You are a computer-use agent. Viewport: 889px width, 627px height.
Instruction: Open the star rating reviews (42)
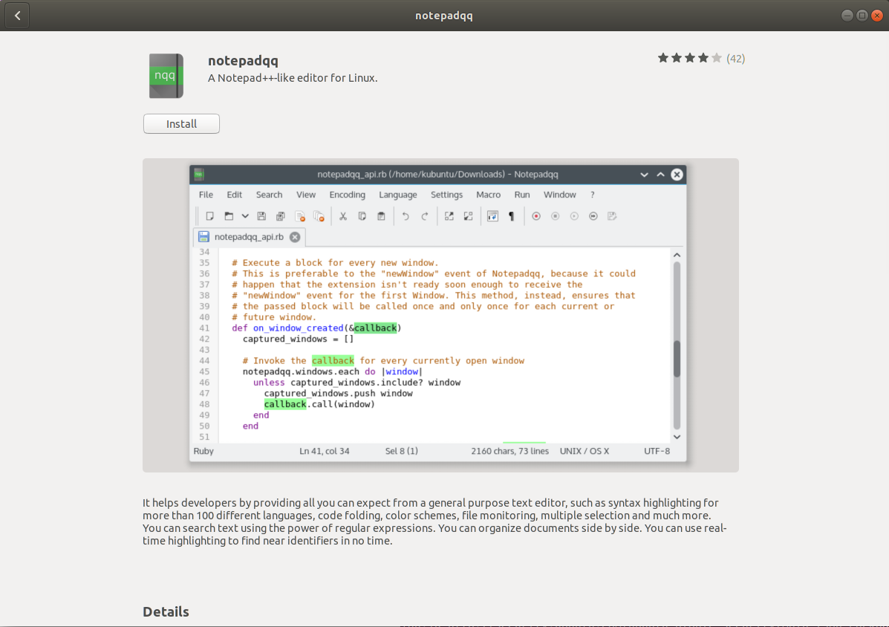(701, 59)
